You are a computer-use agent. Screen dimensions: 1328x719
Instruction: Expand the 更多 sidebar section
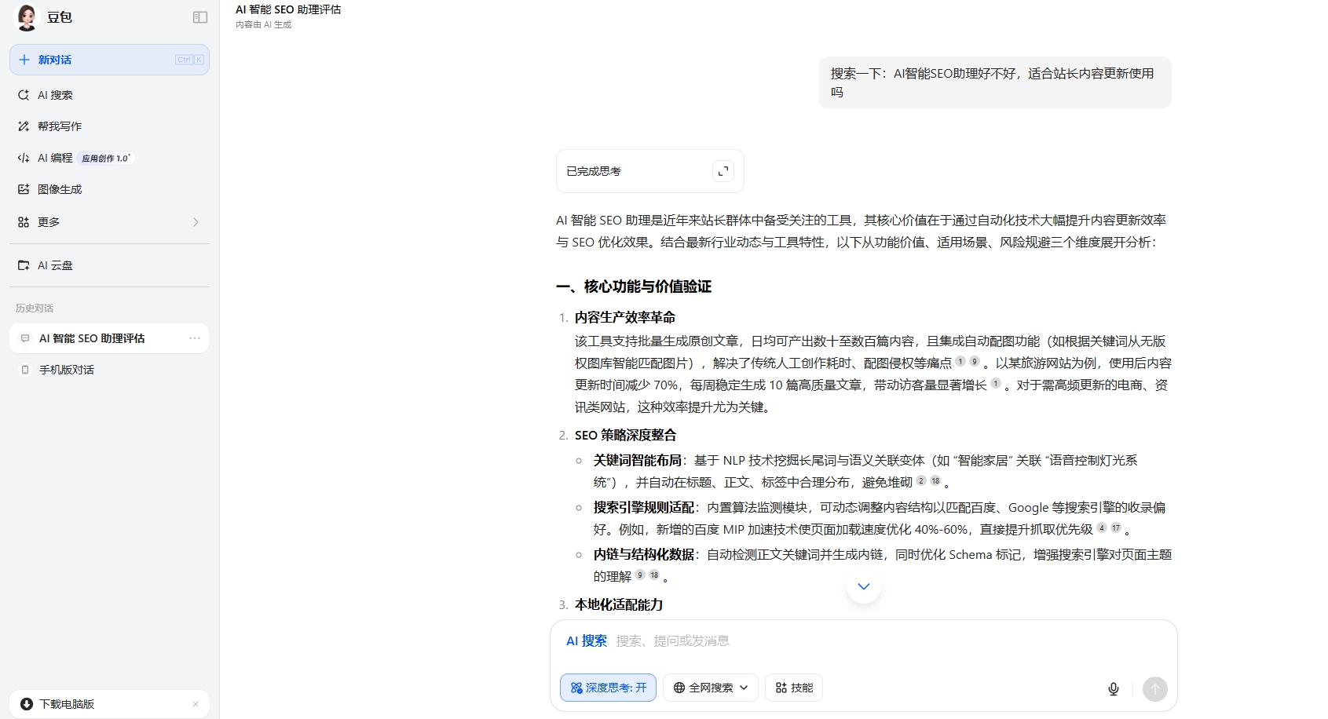point(196,221)
